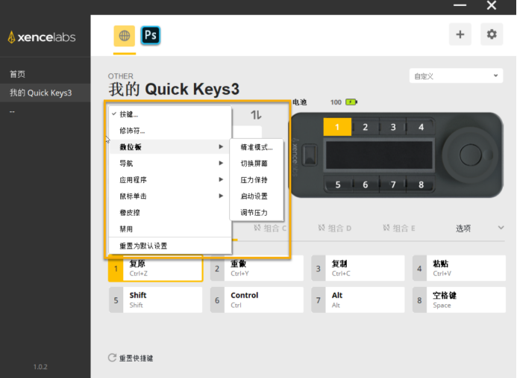Expand the 选项 chevron

[501, 228]
